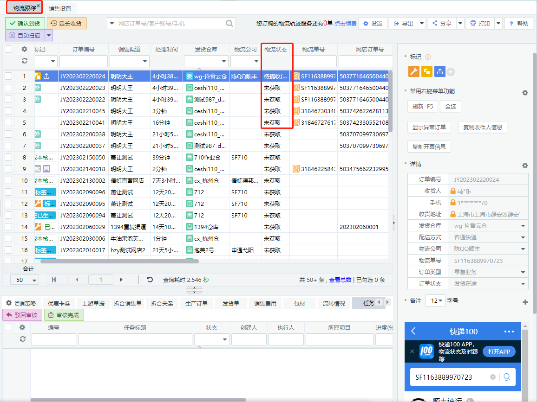
Task: Open the 优惠卡券 bottom tab
Action: click(x=59, y=303)
